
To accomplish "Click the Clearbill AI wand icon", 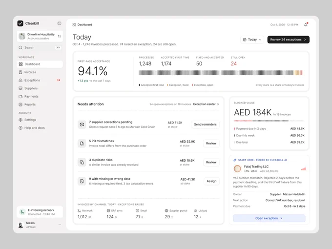I will click(235, 160).
